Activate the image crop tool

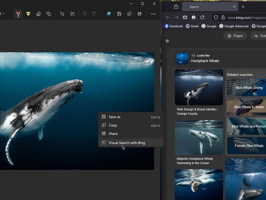click(62, 14)
